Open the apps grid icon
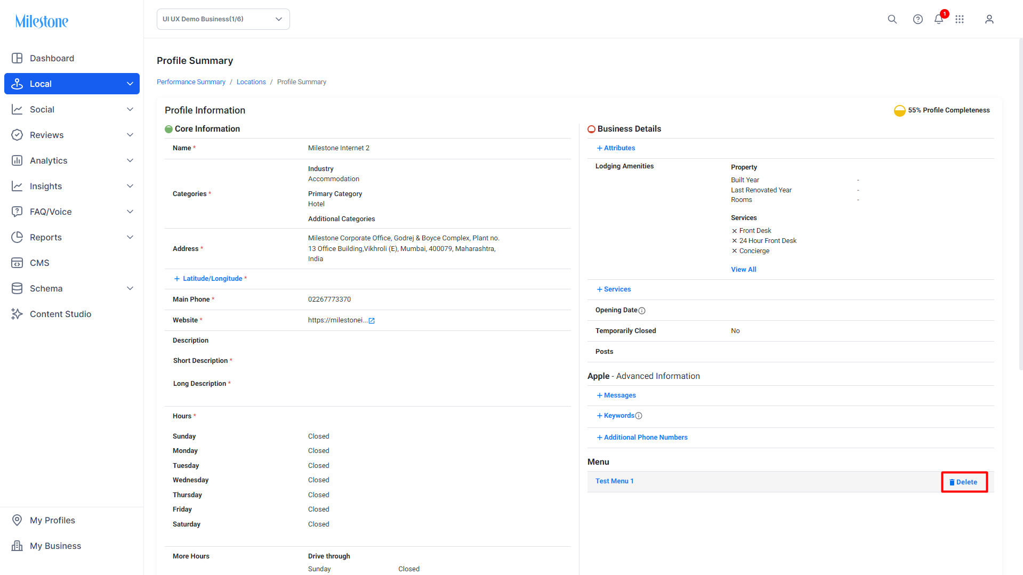The image size is (1023, 575). (x=960, y=19)
